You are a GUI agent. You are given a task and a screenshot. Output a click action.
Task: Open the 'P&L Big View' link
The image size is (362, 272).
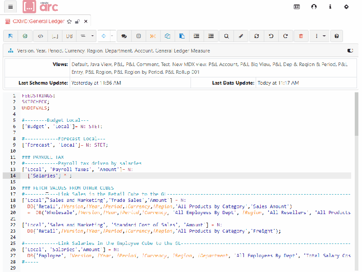click(255, 64)
